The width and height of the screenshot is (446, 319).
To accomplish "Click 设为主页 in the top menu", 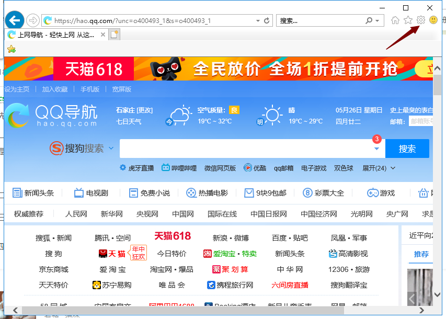I will [17, 89].
